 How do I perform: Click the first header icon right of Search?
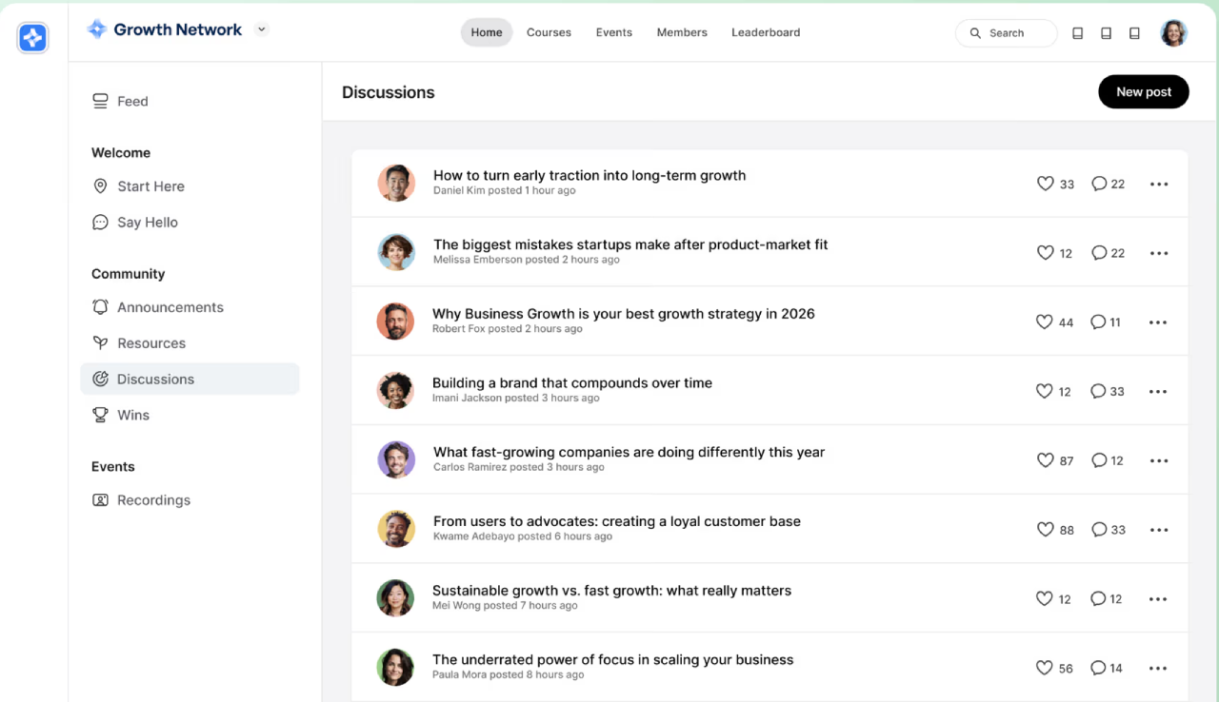pos(1078,33)
